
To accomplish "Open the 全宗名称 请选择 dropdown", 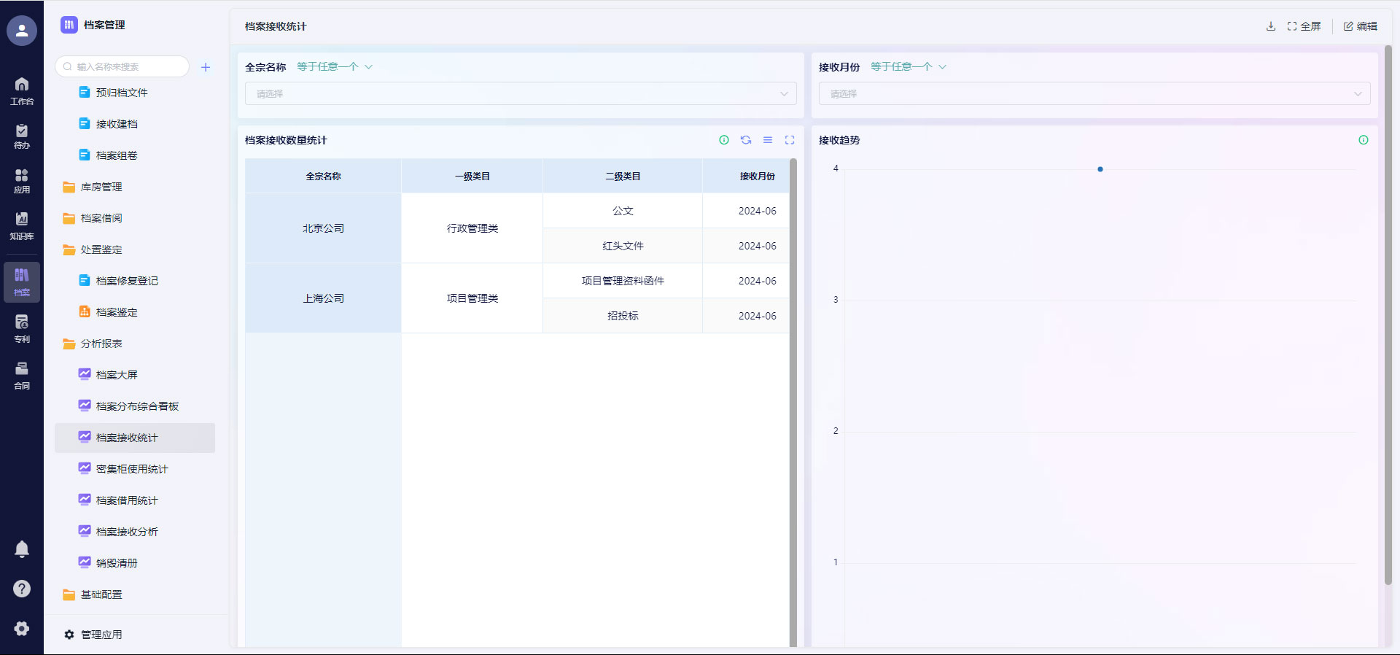I will [521, 94].
